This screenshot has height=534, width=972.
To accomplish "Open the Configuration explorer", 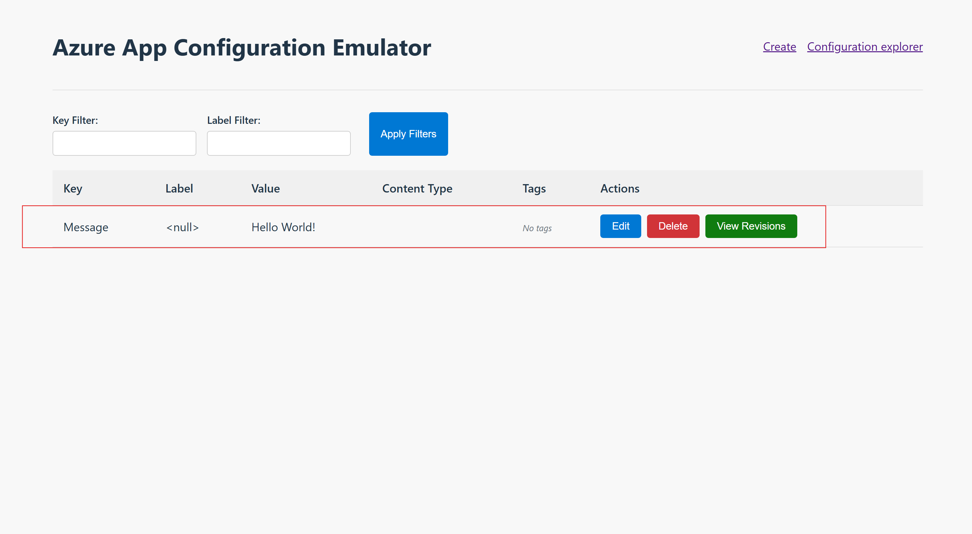I will [x=864, y=46].
